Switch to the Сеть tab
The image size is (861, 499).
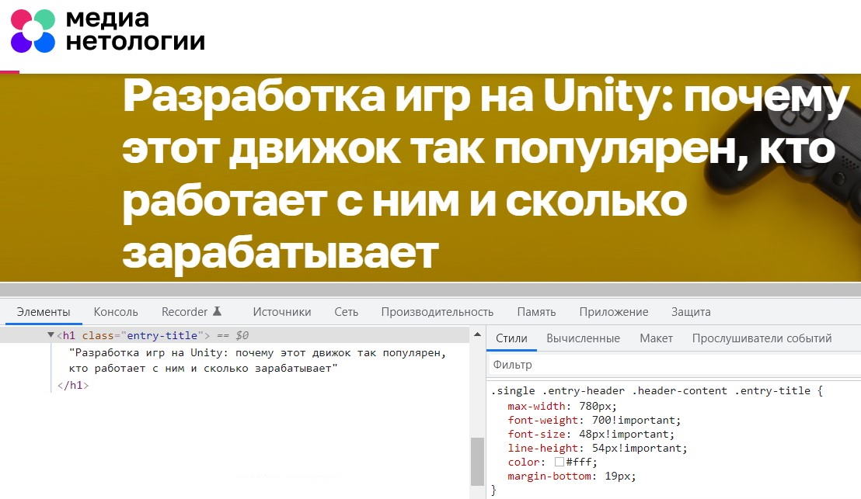[346, 311]
